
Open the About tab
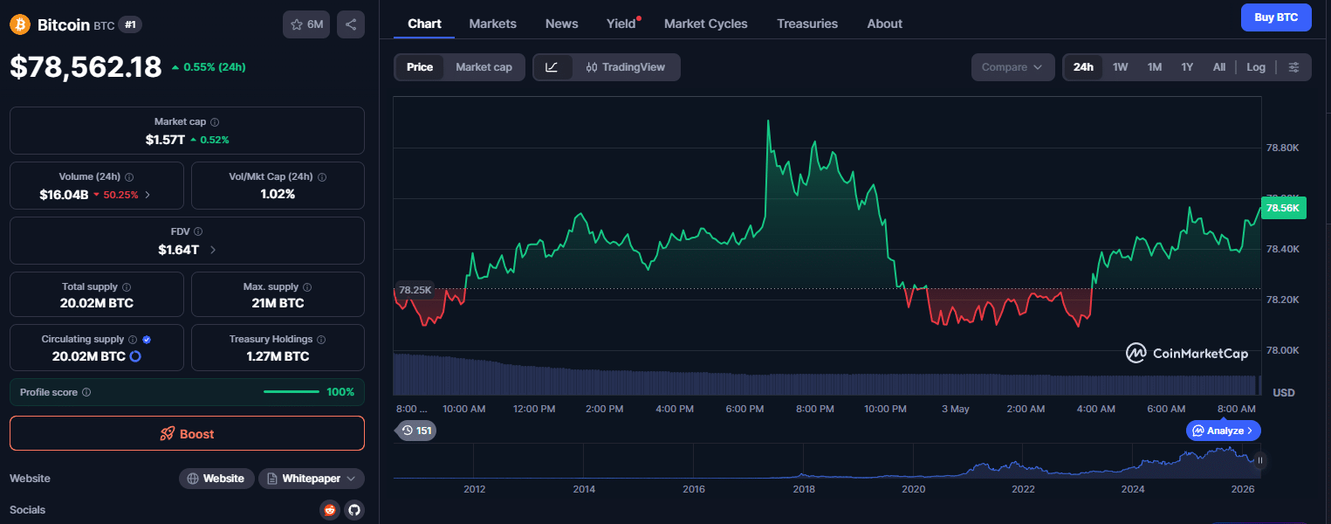(885, 24)
